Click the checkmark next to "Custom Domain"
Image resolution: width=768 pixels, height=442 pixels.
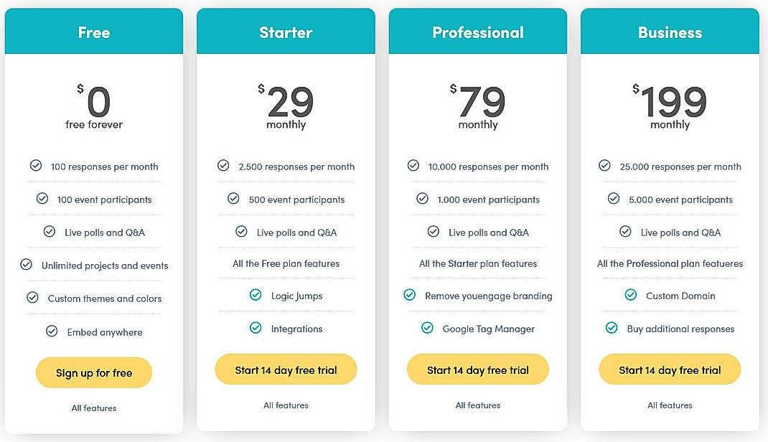(x=630, y=295)
